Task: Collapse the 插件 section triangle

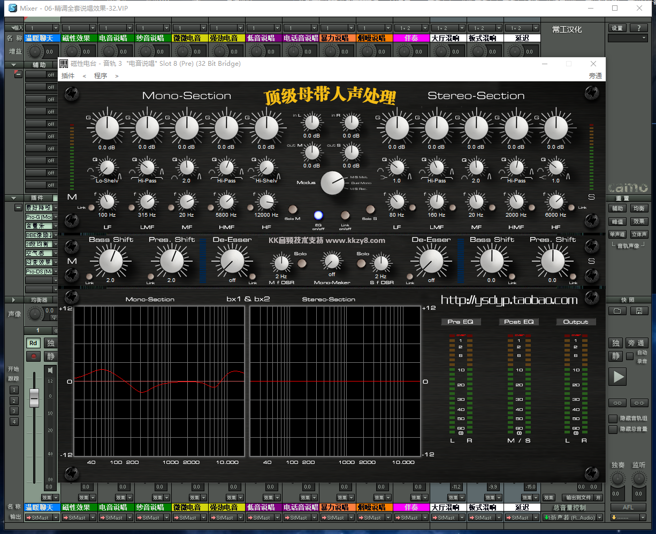Action: pos(13,198)
